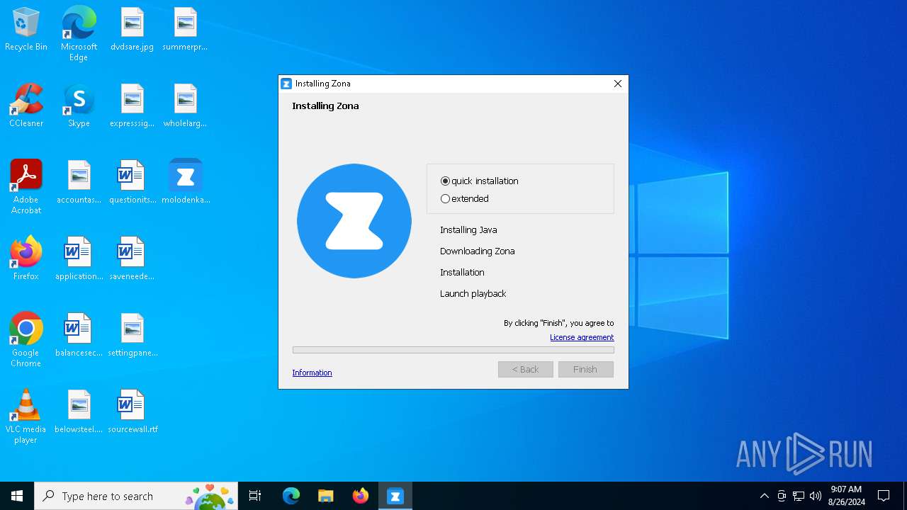Select the Recycle Bin desktop icon
Viewport: 907px width, 510px height.
point(26,30)
